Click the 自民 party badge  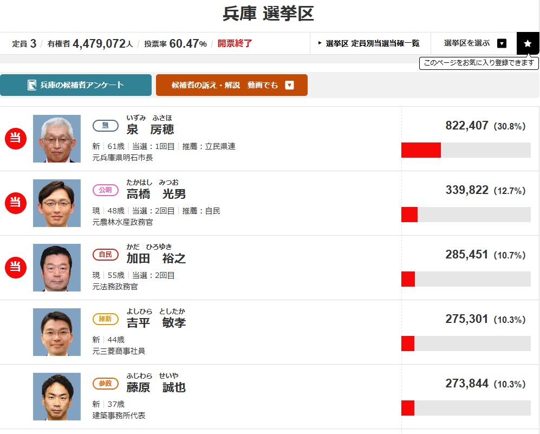coord(105,255)
